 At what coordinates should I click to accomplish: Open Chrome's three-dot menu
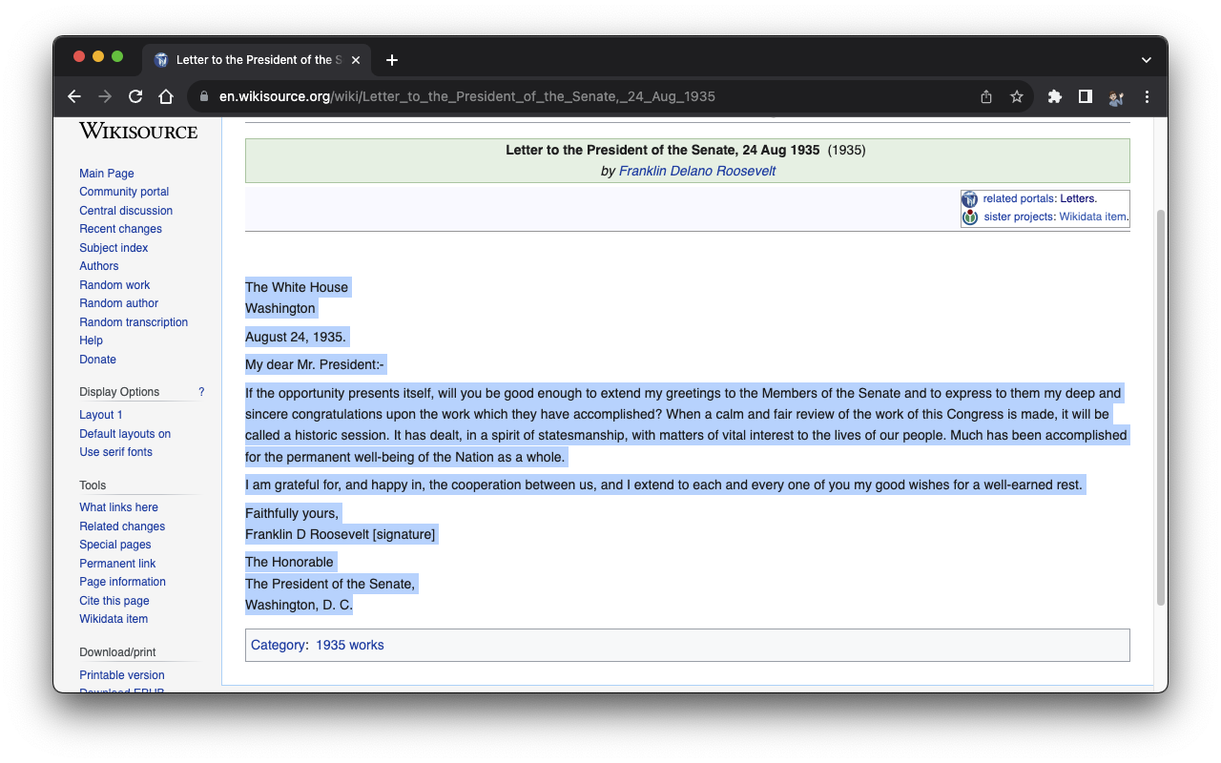[x=1147, y=96]
